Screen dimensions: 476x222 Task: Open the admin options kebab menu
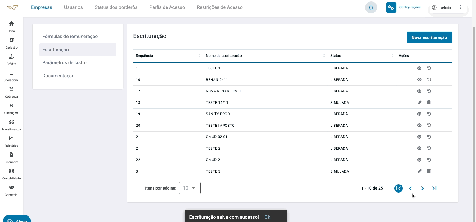(461, 7)
